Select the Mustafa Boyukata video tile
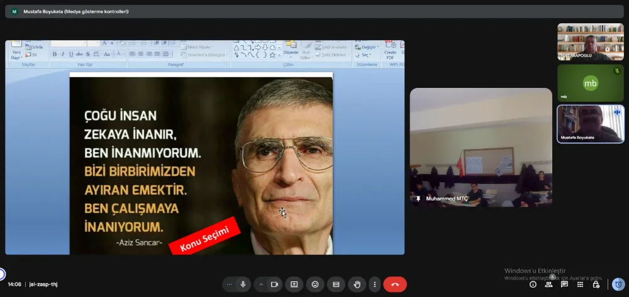Screen dimensions: 629x297 click(x=591, y=124)
